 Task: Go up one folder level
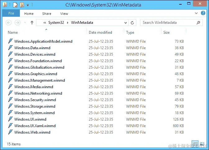(32, 23)
